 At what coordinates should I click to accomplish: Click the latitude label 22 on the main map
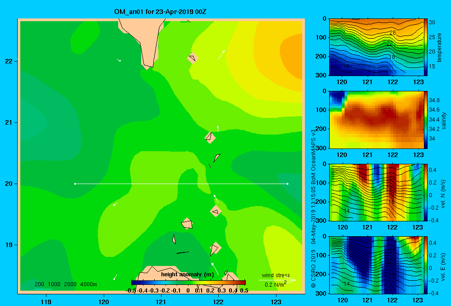[9, 61]
